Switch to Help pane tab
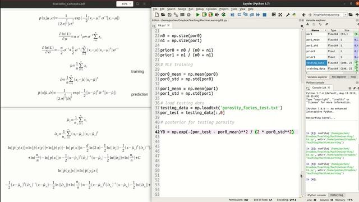Image resolution: width=359 pixels, height=202 pixels. point(353,77)
